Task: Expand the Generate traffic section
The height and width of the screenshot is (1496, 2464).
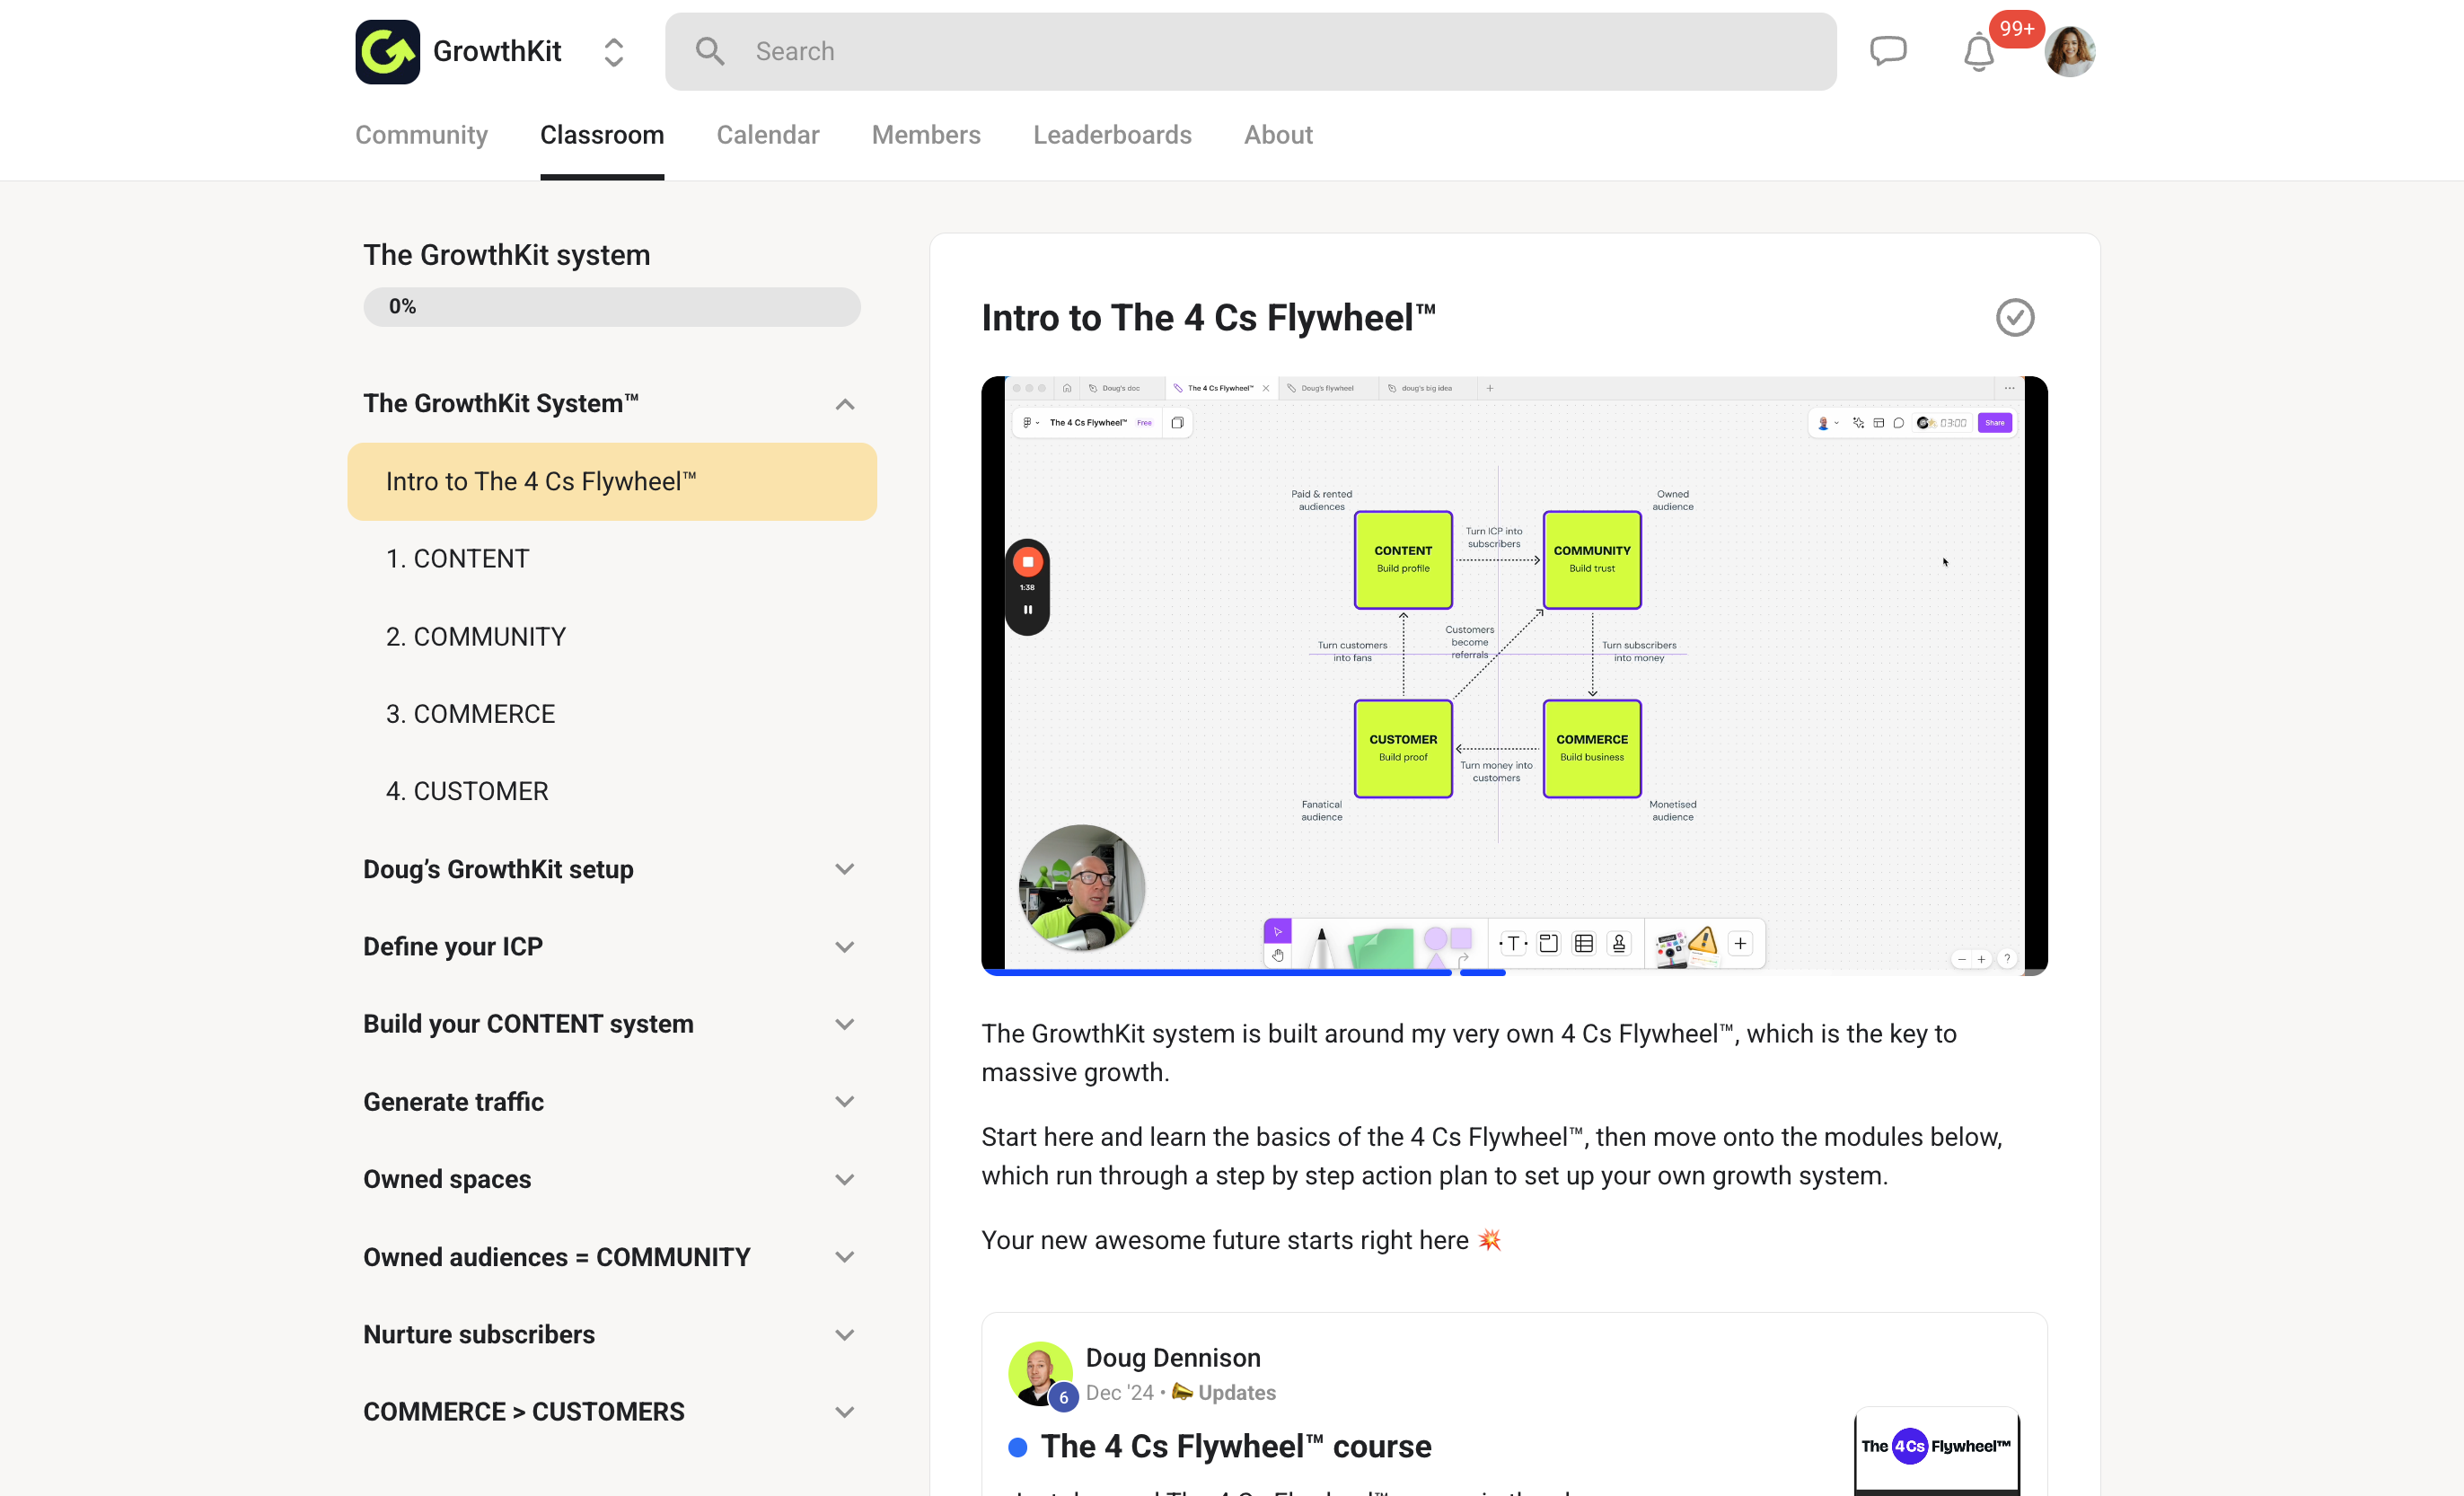Action: click(x=844, y=1102)
